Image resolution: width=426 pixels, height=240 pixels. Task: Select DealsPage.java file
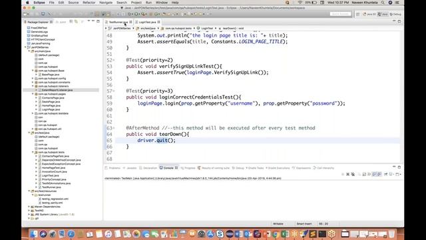coord(51,102)
